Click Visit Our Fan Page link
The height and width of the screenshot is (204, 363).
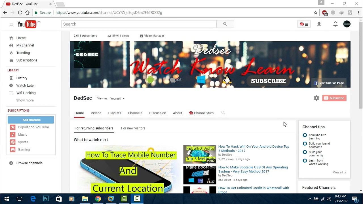329,83
